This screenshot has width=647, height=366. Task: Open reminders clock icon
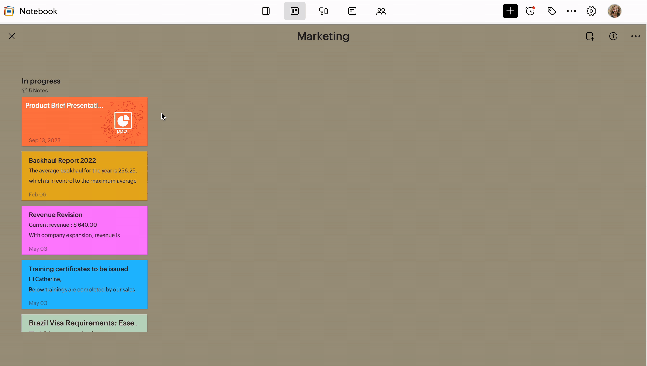pos(530,11)
